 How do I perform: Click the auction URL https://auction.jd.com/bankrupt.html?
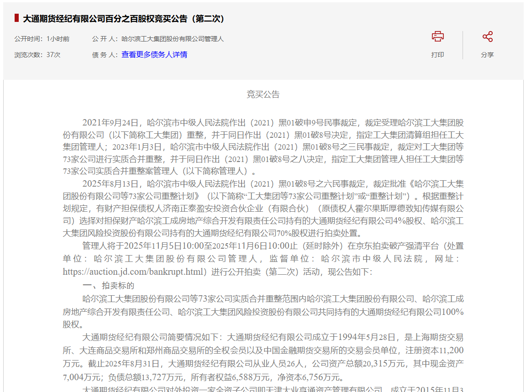134,272
